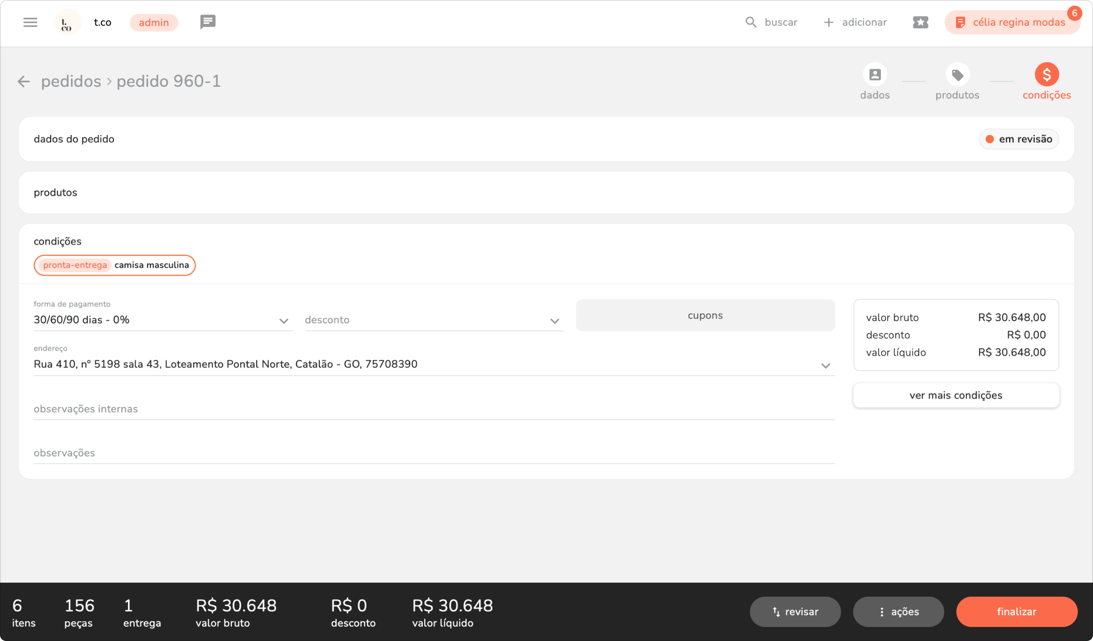This screenshot has width=1093, height=641.
Task: Expand the endereço address dropdown
Action: [825, 365]
